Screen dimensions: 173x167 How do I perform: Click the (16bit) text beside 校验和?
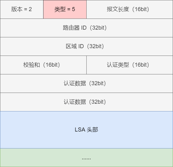pyautogui.click(x=51, y=65)
